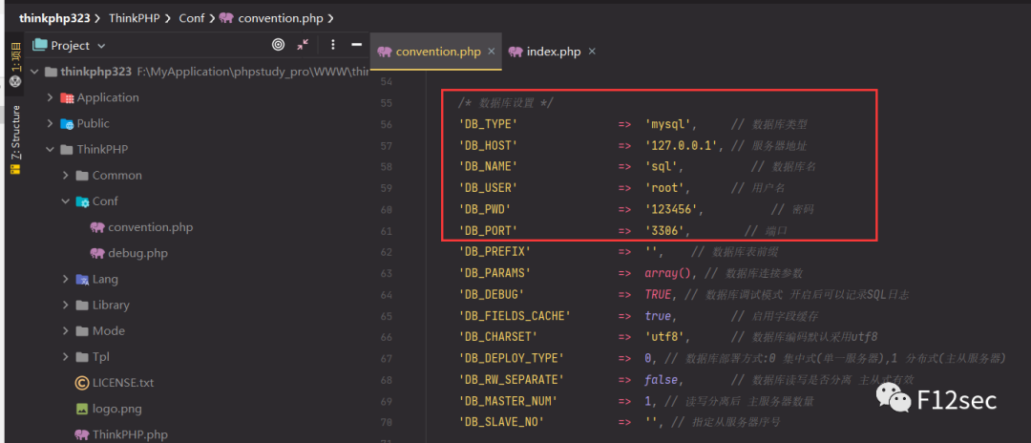1031x443 pixels.
Task: Click line number 56 in the gutter
Action: pyautogui.click(x=387, y=124)
